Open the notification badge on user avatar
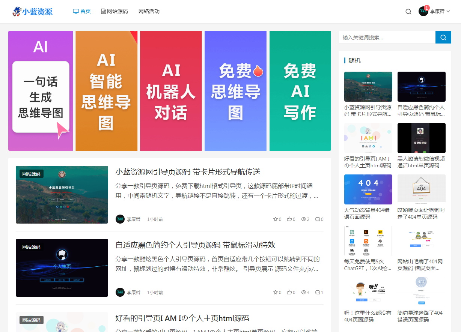Viewport: 461px width, 332px height. click(427, 8)
